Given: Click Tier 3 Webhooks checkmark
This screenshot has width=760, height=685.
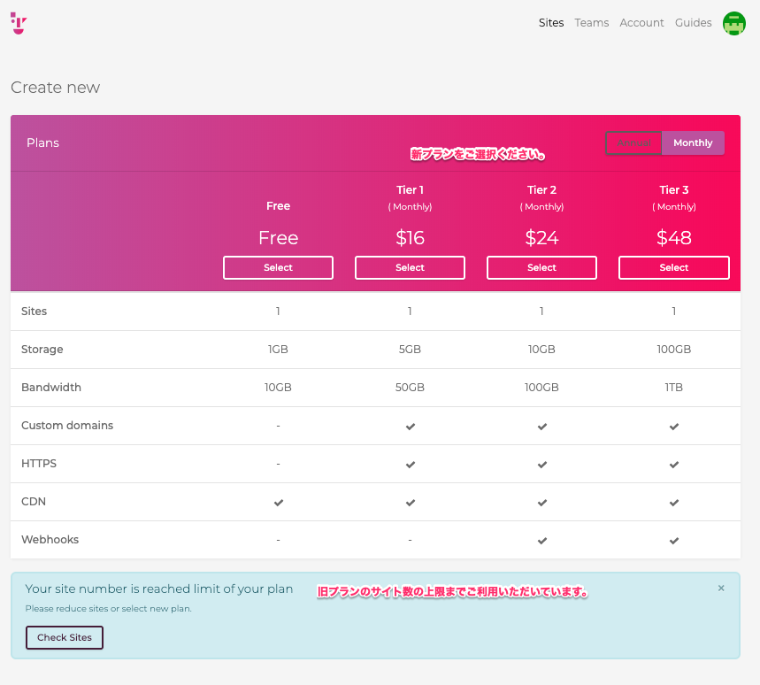Looking at the screenshot, I should click(673, 541).
